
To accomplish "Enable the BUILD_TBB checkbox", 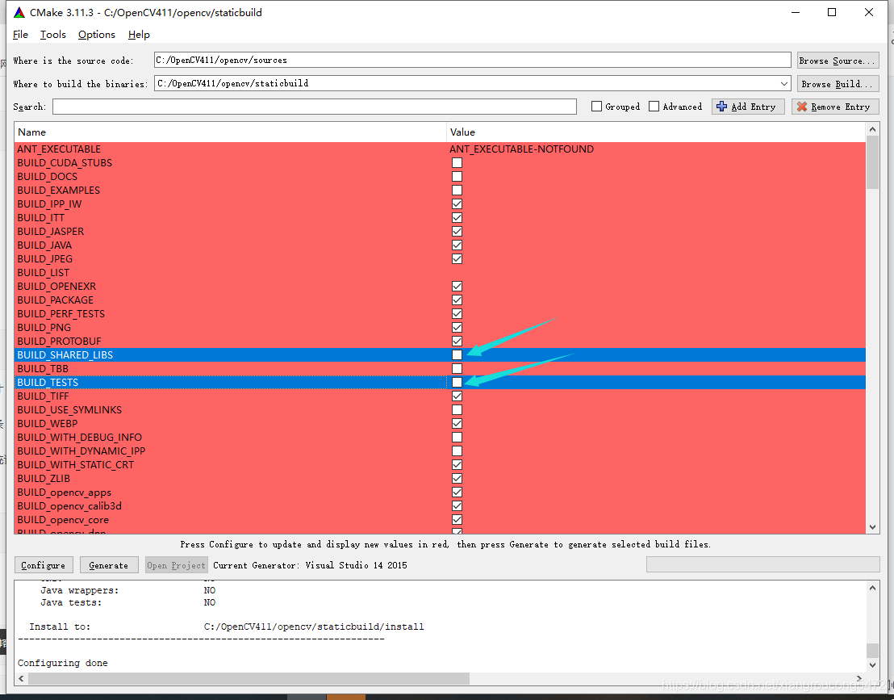I will tap(457, 368).
